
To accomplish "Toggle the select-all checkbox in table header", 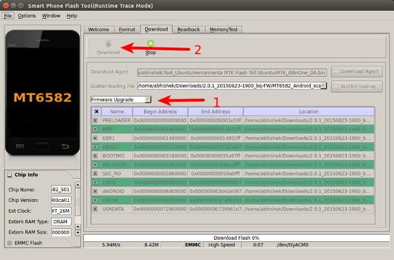I will (97, 112).
